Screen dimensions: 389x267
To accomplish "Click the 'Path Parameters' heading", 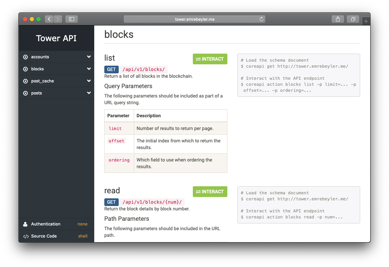I will coord(127,219).
